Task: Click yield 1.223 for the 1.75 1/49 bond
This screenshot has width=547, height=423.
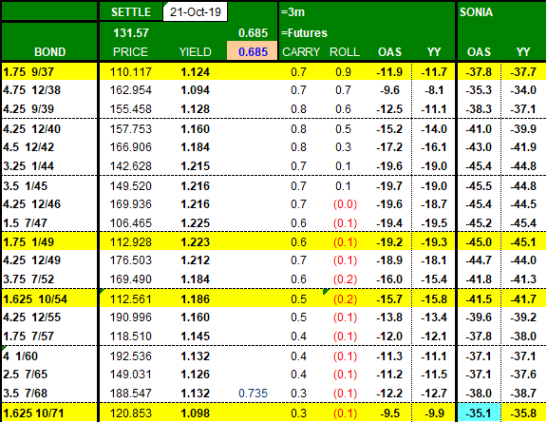Action: 195,241
